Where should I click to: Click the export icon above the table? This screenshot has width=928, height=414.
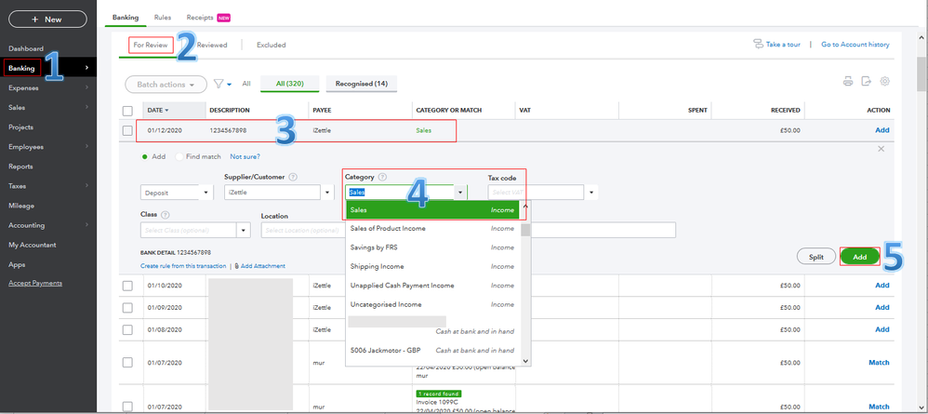pyautogui.click(x=866, y=82)
